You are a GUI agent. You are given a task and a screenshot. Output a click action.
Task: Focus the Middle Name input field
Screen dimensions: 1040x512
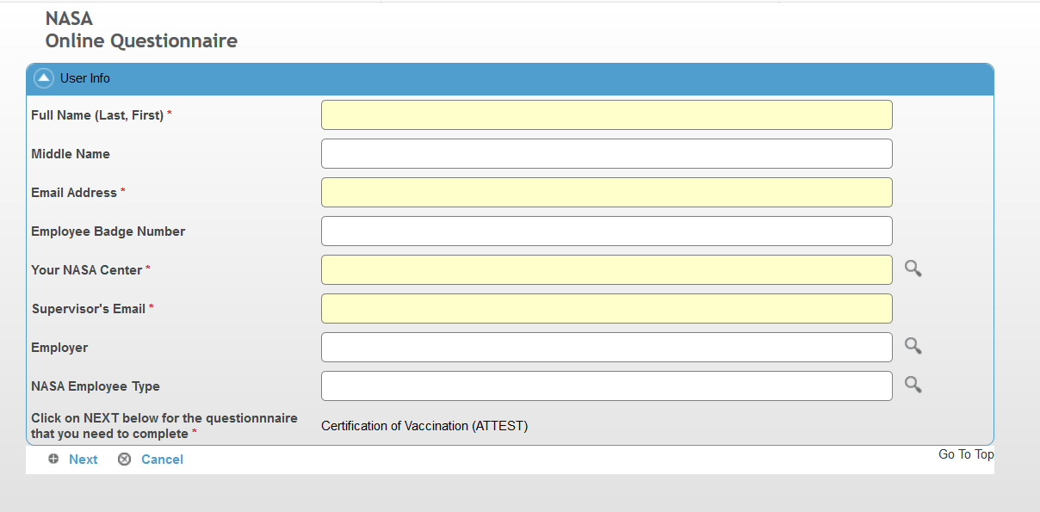pos(607,154)
